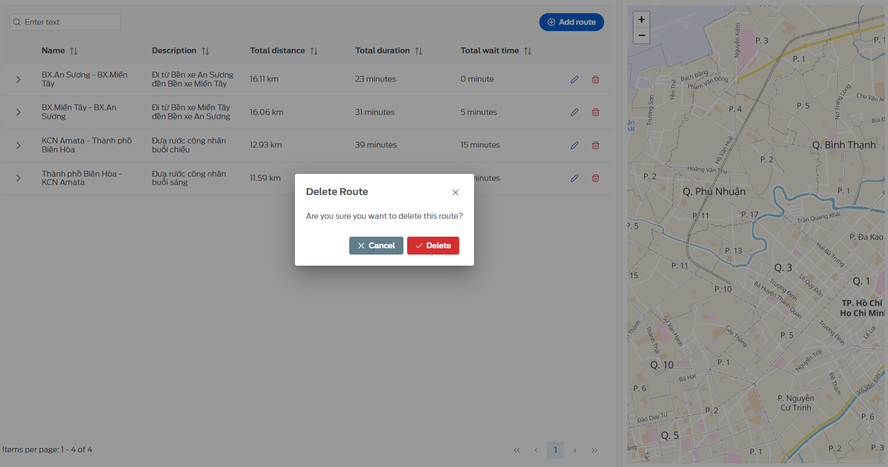Edit the BX.Miền Tây - BX.An Sương route
888x467 pixels.
coord(575,112)
